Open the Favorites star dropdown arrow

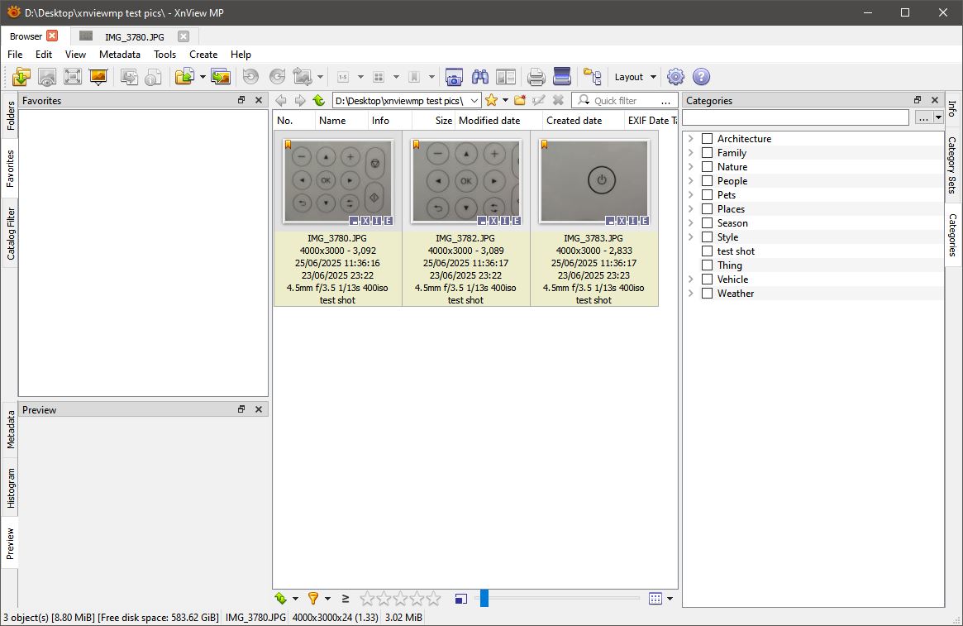click(505, 100)
